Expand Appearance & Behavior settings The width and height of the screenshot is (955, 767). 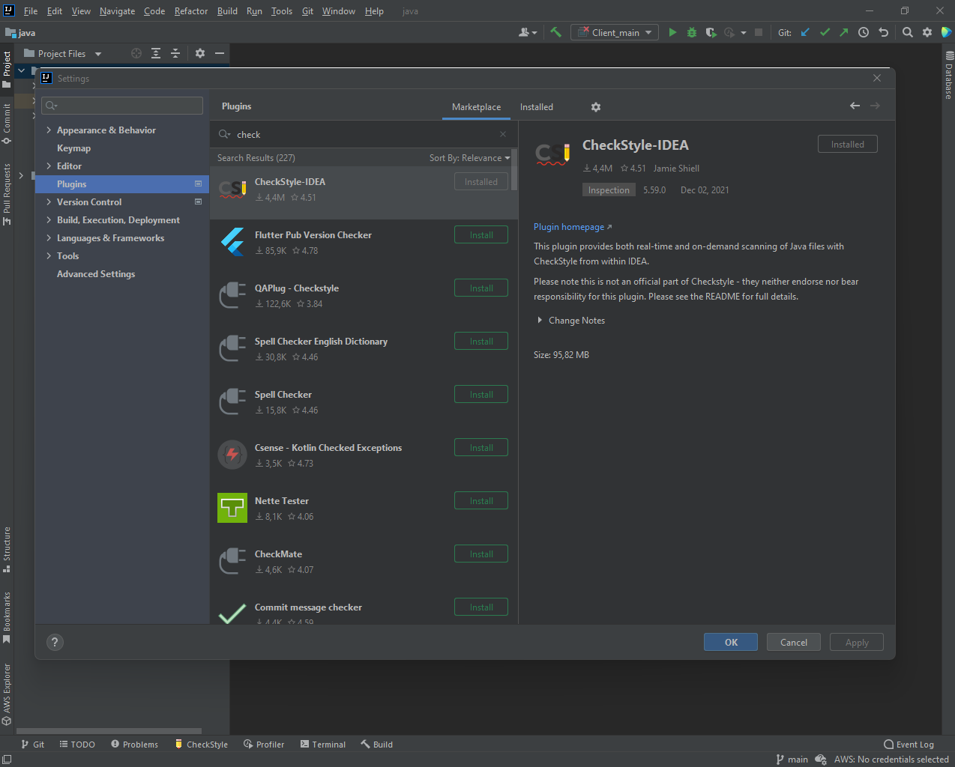tap(49, 130)
